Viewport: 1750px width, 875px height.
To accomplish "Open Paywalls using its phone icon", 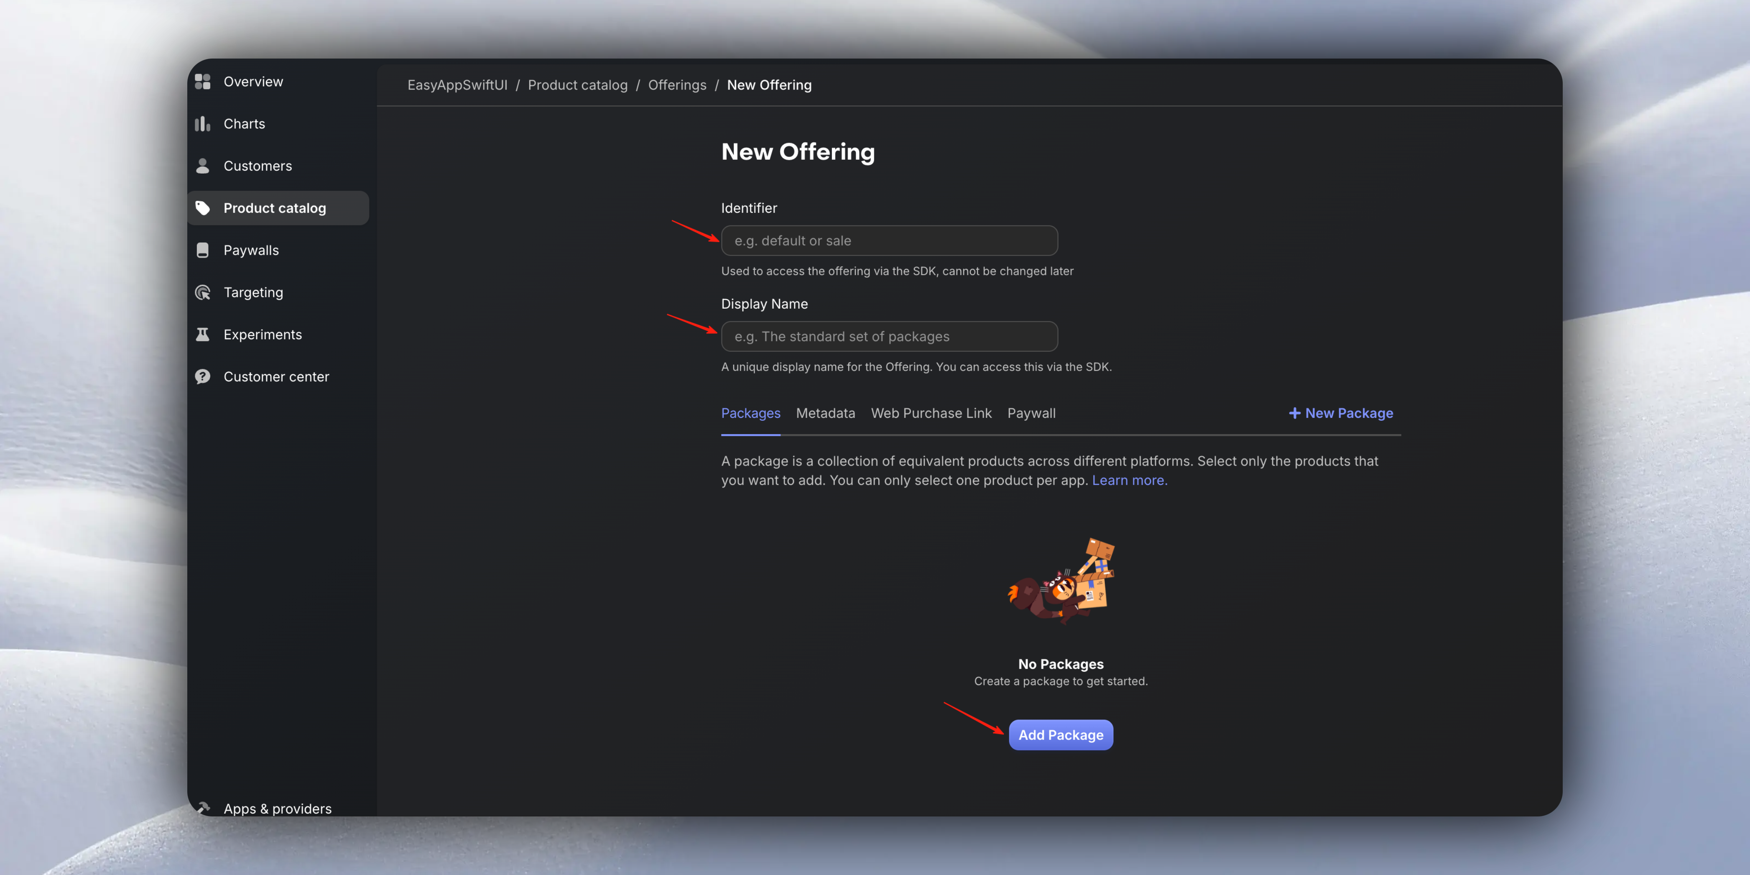I will click(202, 250).
